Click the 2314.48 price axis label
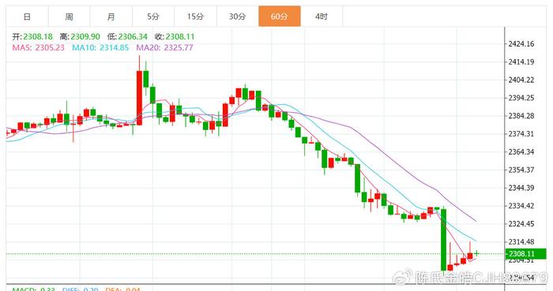553x291 pixels. 521,242
